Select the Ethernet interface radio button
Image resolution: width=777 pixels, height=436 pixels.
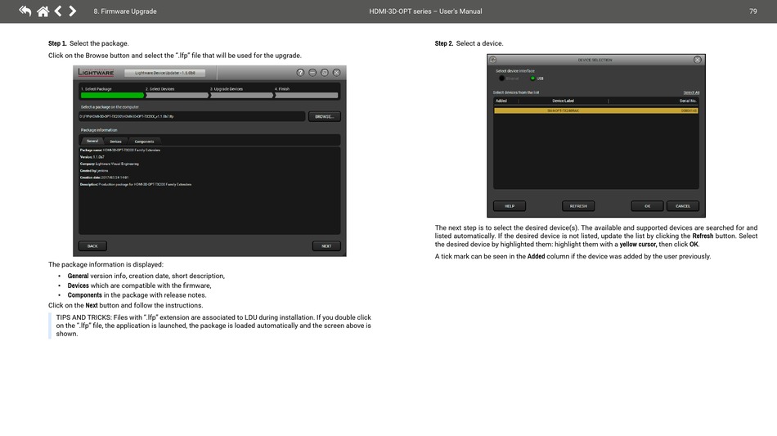click(502, 79)
